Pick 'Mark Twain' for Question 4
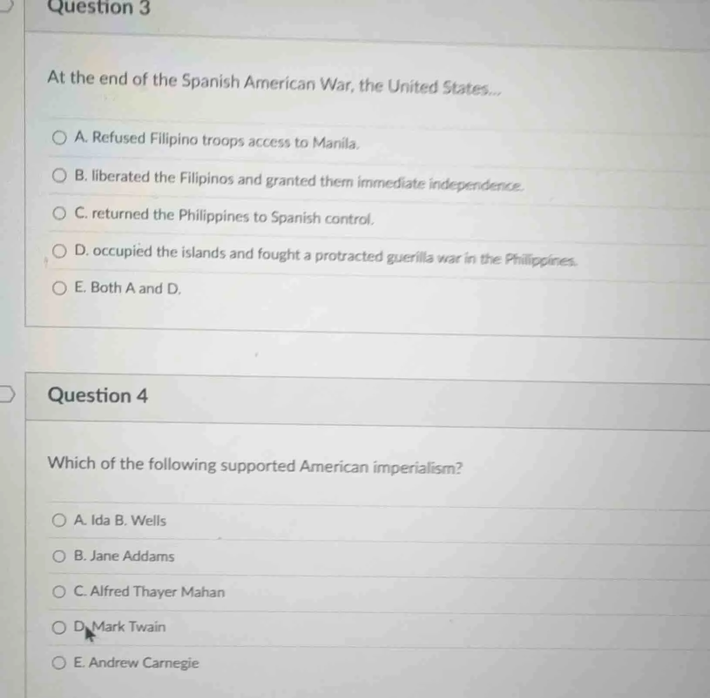 (60, 627)
